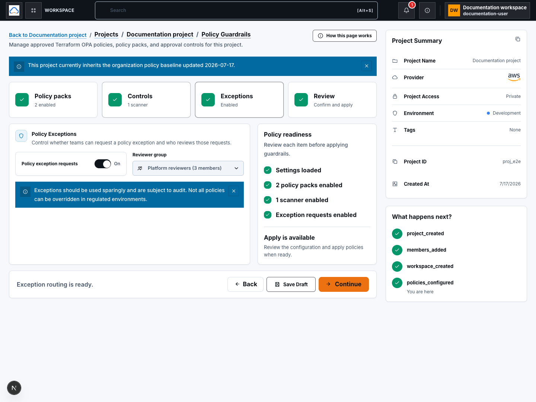The height and width of the screenshot is (402, 536).
Task: Click the project_created check icon
Action: coord(397,234)
